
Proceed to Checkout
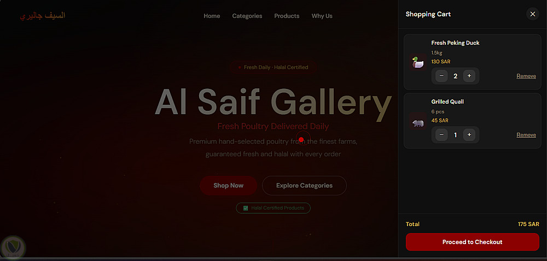click(473, 242)
